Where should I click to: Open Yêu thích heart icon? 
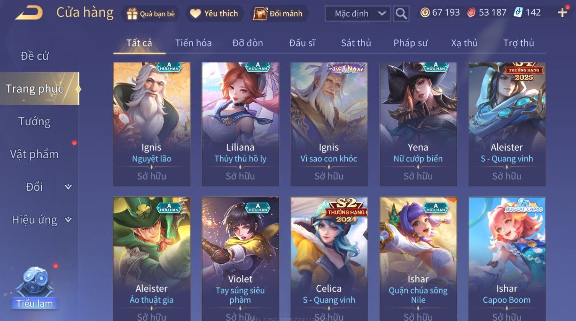195,14
